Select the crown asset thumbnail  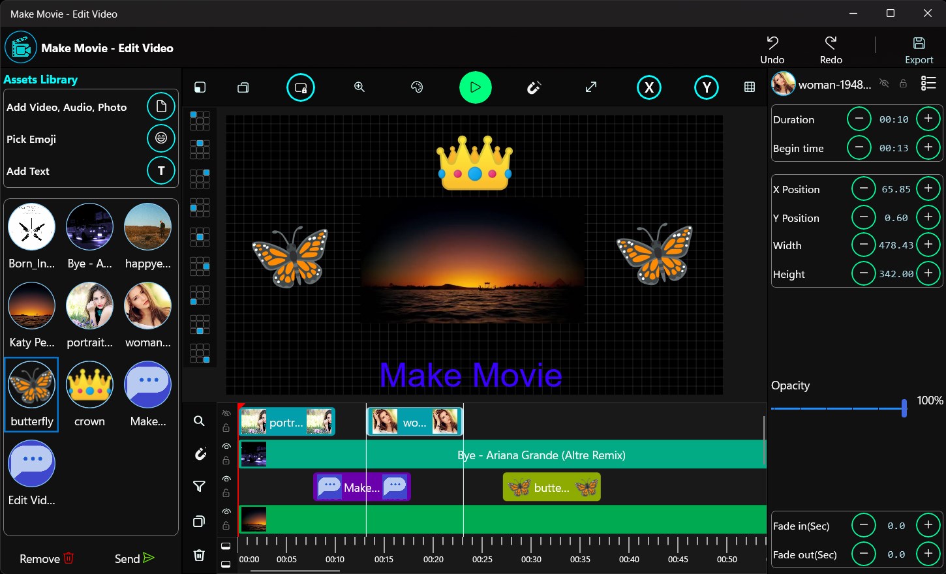[x=89, y=384]
